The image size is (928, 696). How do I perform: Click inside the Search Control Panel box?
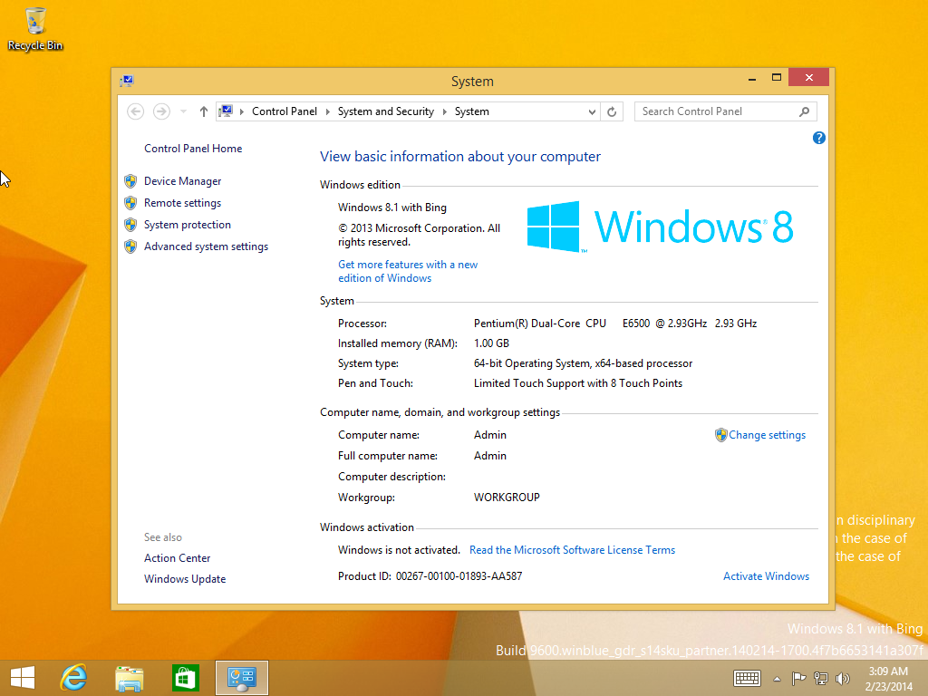[x=716, y=111]
